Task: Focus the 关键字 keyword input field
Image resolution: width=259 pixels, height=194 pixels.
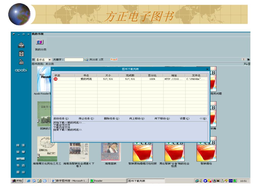Action: (x=74, y=60)
